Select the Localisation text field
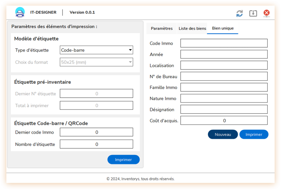 pyautogui.click(x=224, y=65)
